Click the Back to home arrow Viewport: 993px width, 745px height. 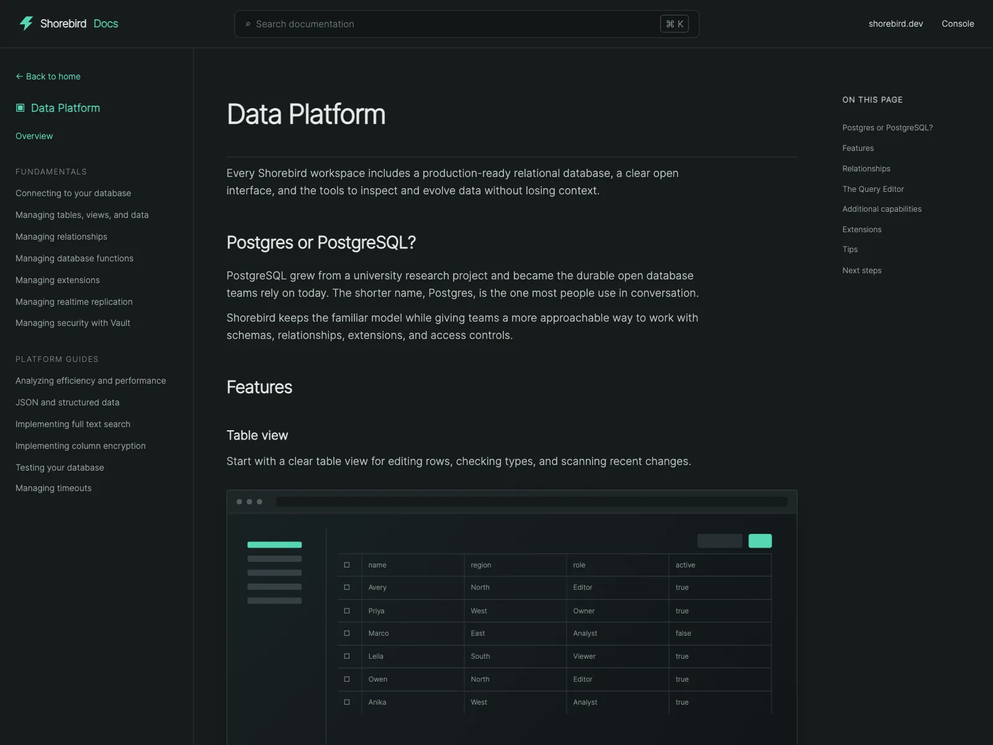coord(19,76)
